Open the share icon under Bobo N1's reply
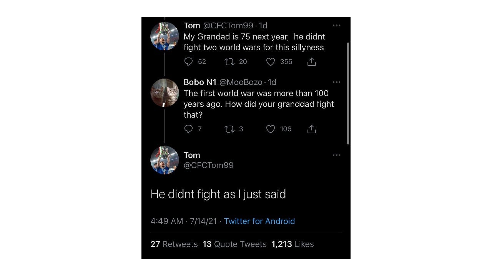The width and height of the screenshot is (492, 276). point(311,129)
